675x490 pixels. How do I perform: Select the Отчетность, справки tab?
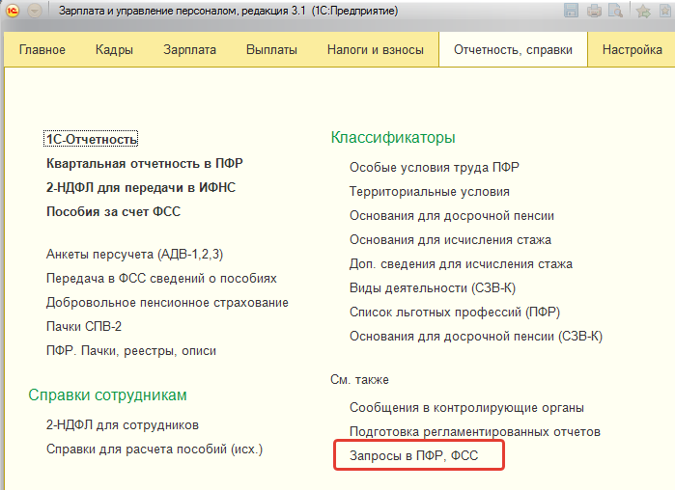(x=513, y=50)
